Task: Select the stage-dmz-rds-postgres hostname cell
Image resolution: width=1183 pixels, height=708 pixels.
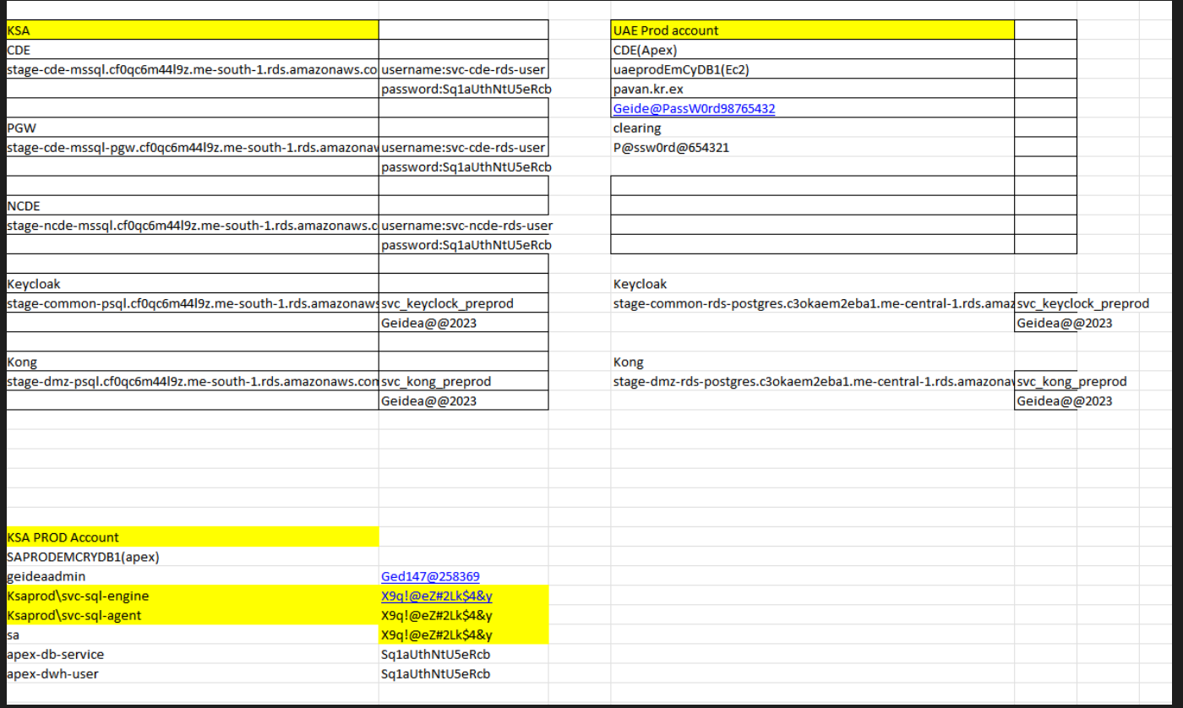Action: [x=812, y=382]
